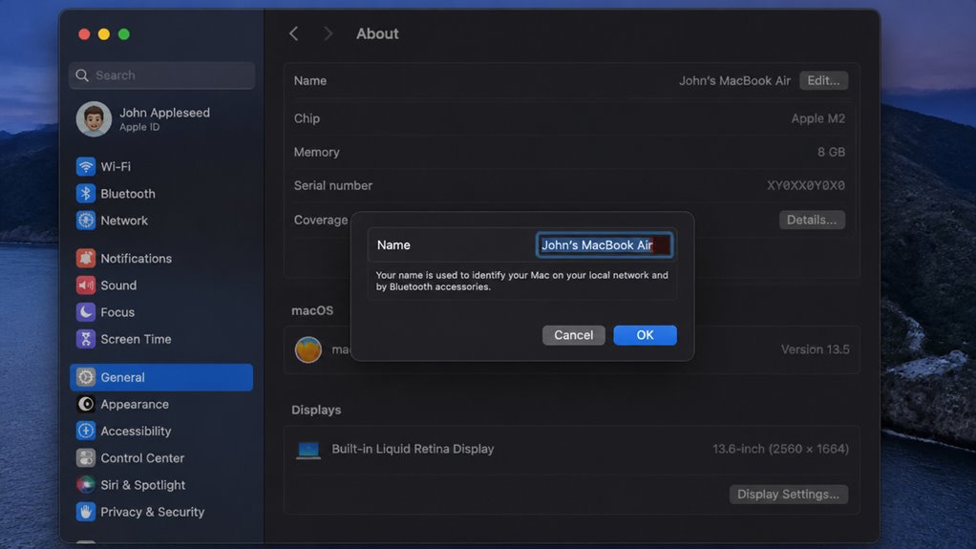Click the Apple M2 chip value
Viewport: 976px width, 549px height.
click(x=817, y=118)
